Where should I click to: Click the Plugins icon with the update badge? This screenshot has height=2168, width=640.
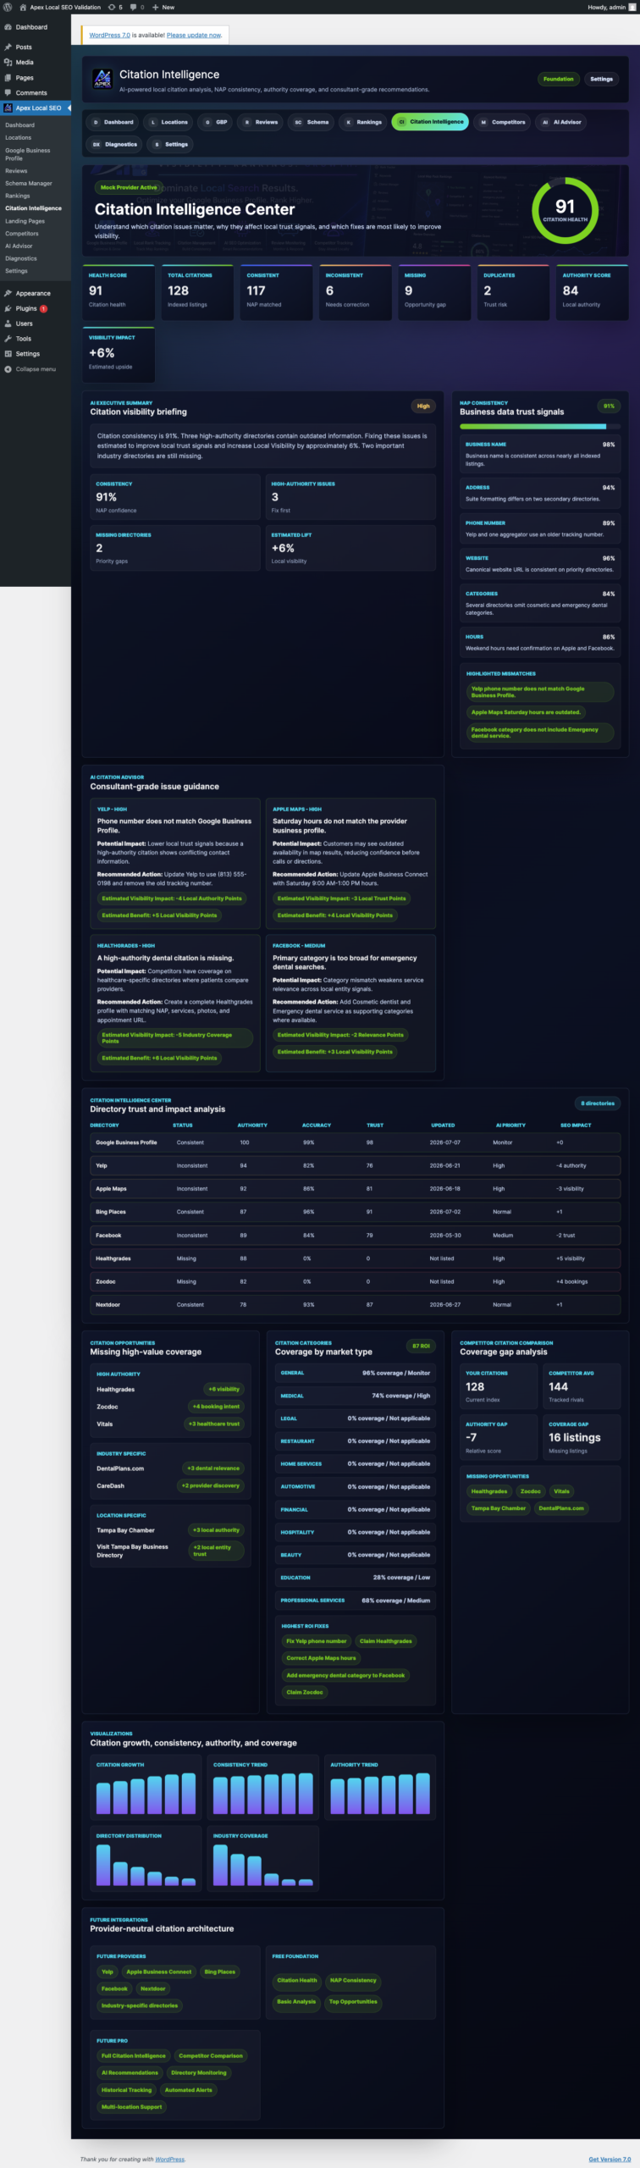(8, 308)
